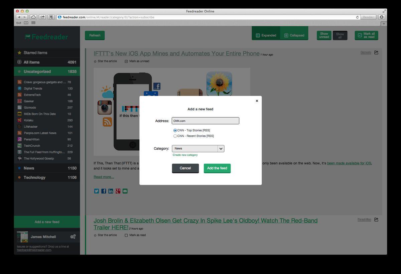Click Create new category link
The width and height of the screenshot is (401, 274).
[185, 155]
